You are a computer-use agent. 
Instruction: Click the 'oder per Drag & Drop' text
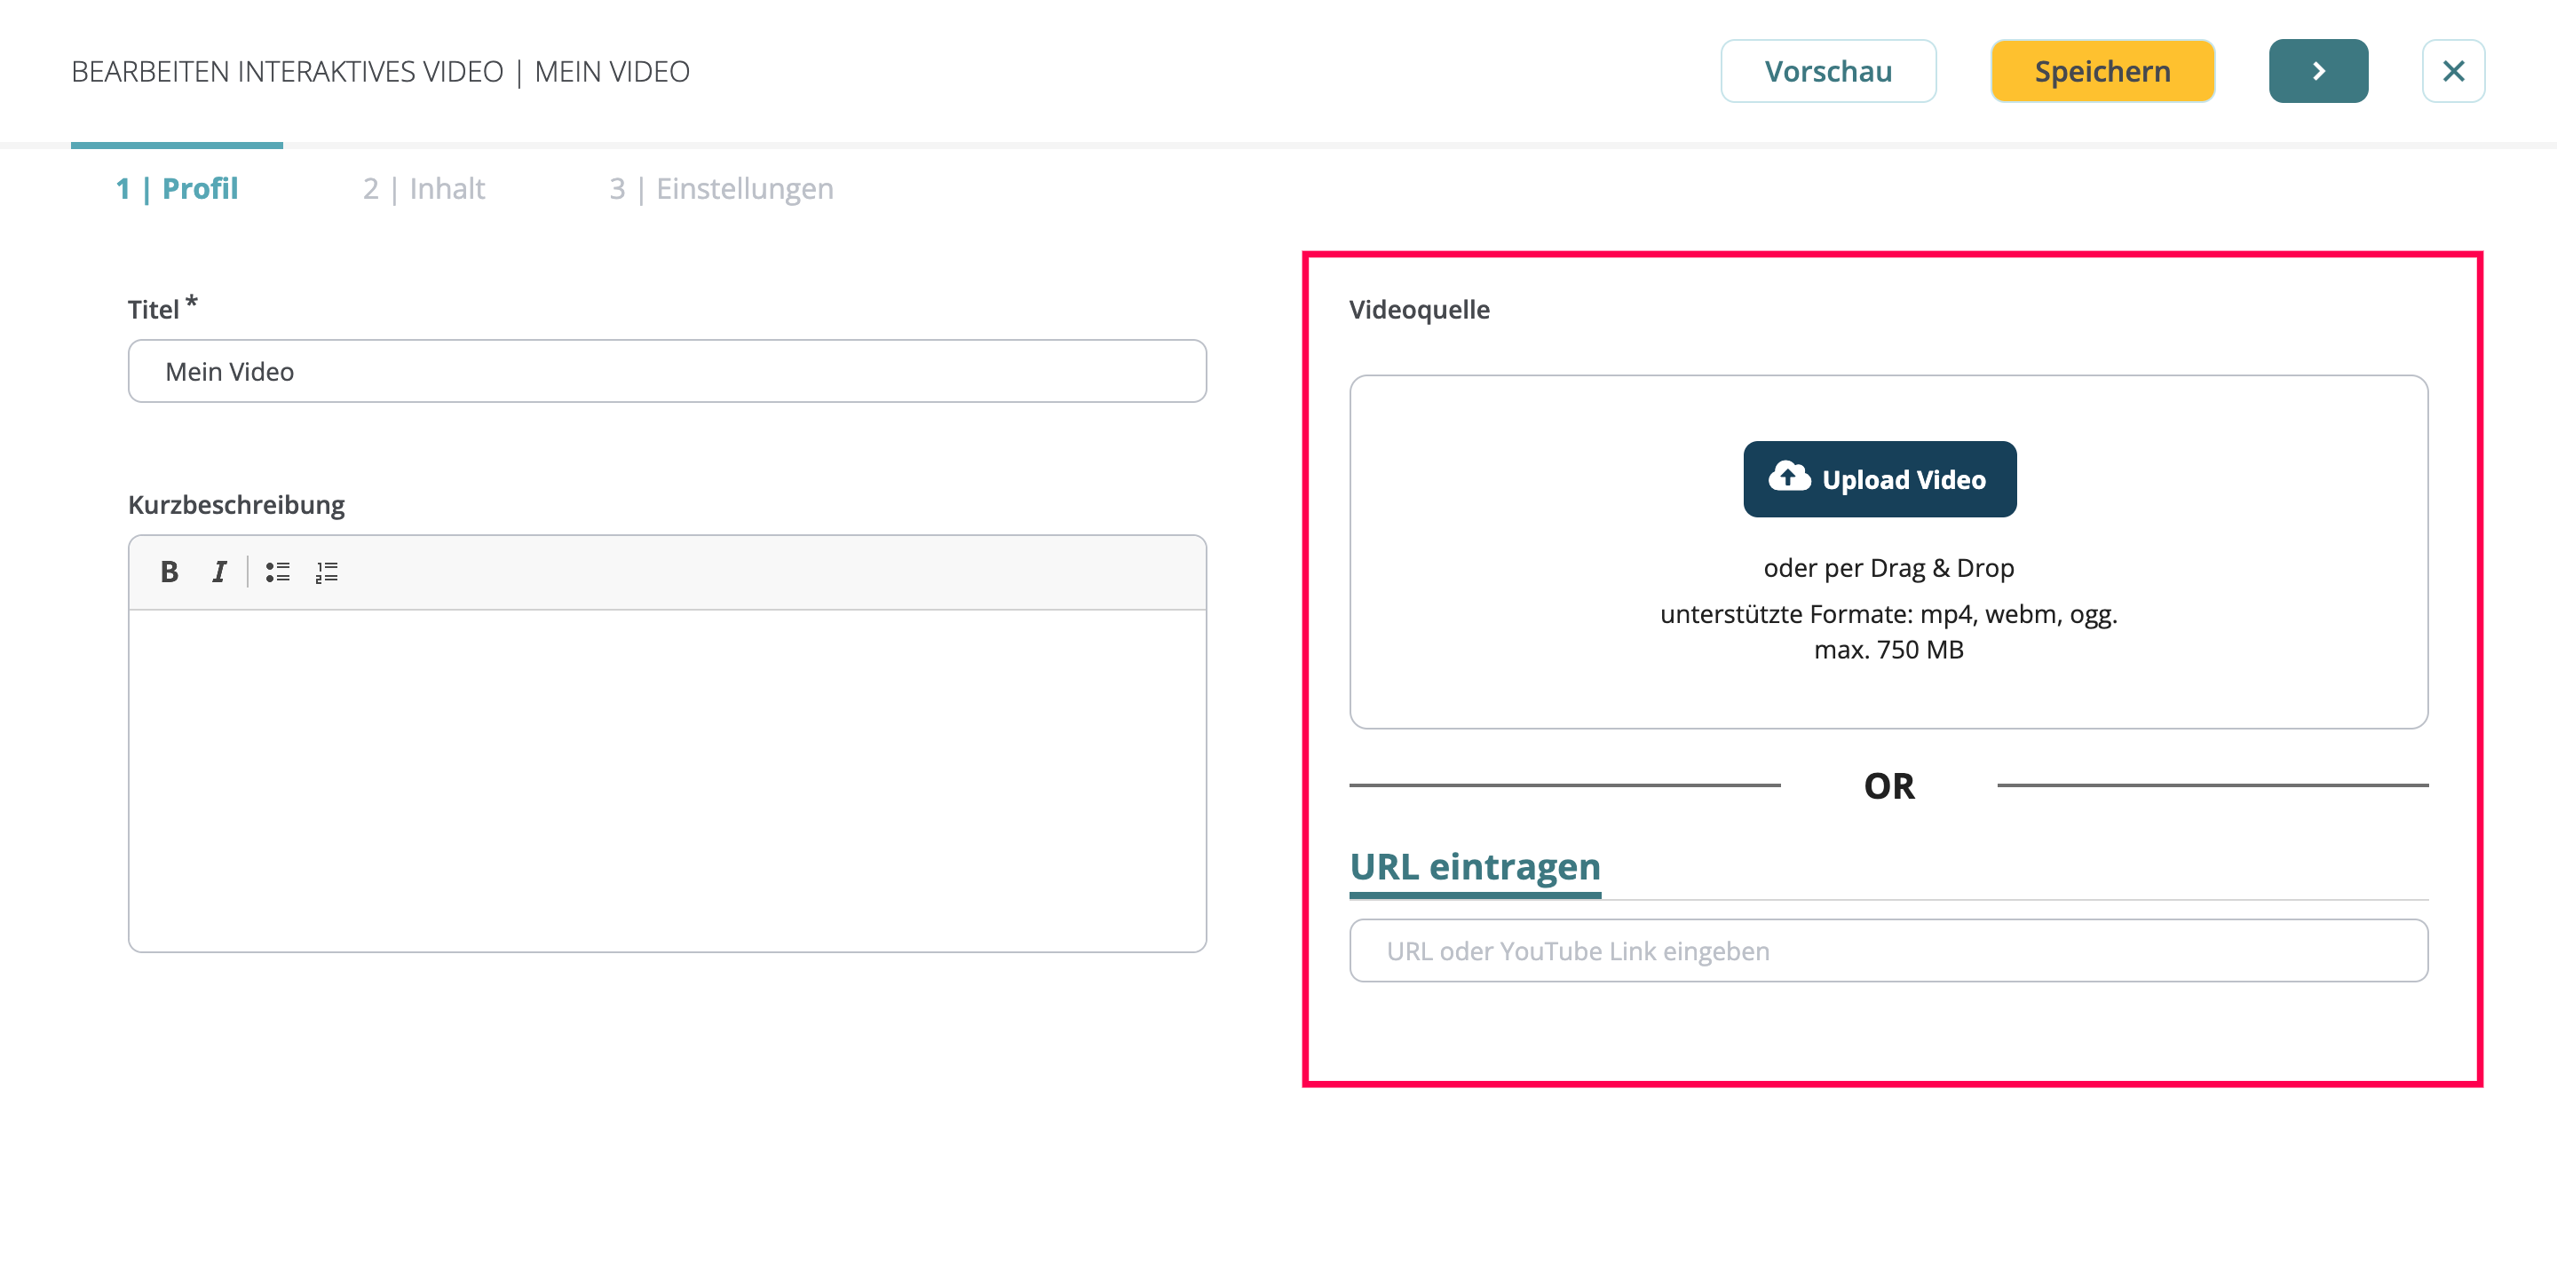point(1888,567)
